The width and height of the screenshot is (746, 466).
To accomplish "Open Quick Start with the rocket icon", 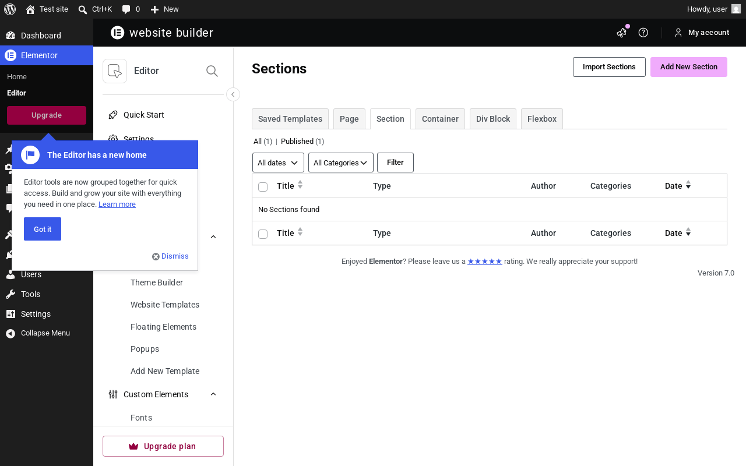I will tap(113, 115).
